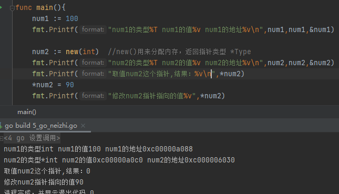Screen dimensions: 339x194
Task: Click the green run arrow beside func main
Action: pyautogui.click(x=1, y=7)
